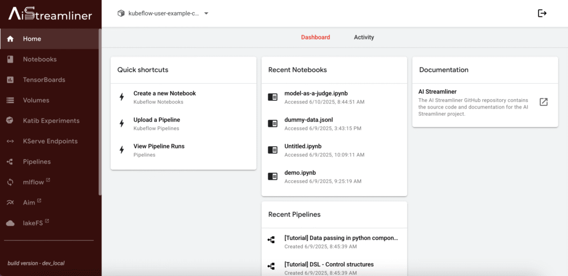Click the Quick shortcuts heading
Viewport: 568px width, 276px height.
coord(143,70)
